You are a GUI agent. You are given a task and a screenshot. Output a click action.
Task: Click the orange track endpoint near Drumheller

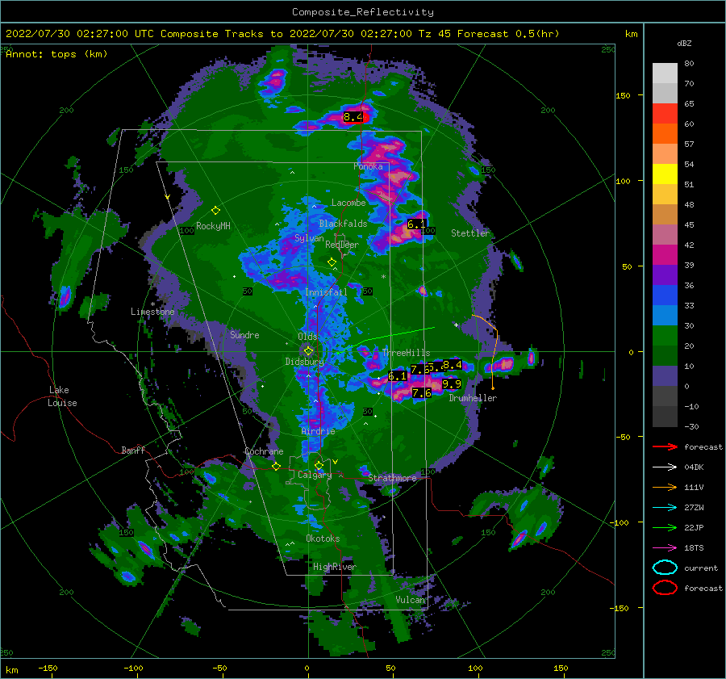[x=493, y=388]
